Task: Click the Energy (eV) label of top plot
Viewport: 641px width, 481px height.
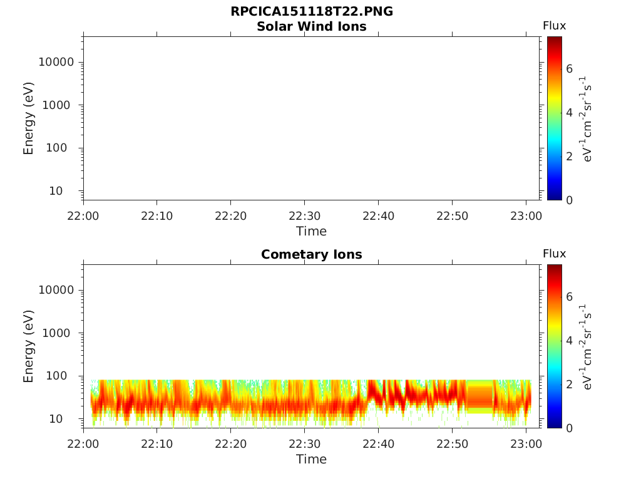Action: click(x=28, y=118)
